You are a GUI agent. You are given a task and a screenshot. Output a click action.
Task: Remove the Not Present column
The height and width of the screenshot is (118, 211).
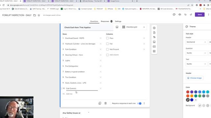(x=144, y=49)
